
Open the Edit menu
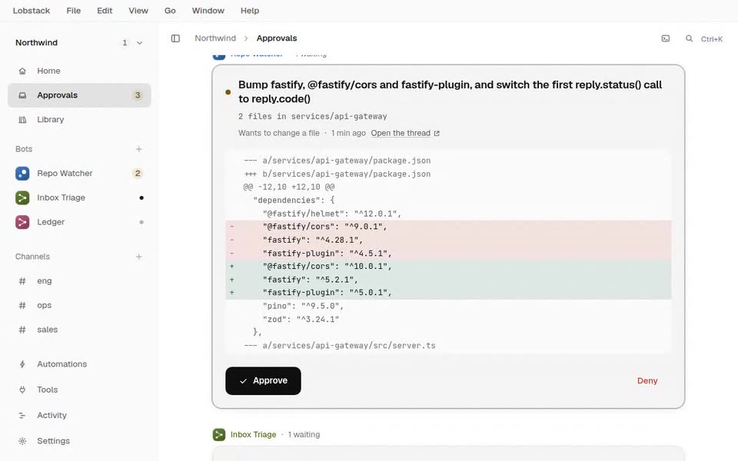pos(105,10)
